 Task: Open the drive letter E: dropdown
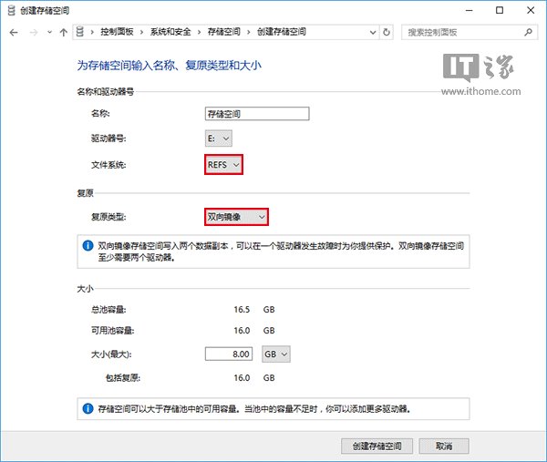220,139
